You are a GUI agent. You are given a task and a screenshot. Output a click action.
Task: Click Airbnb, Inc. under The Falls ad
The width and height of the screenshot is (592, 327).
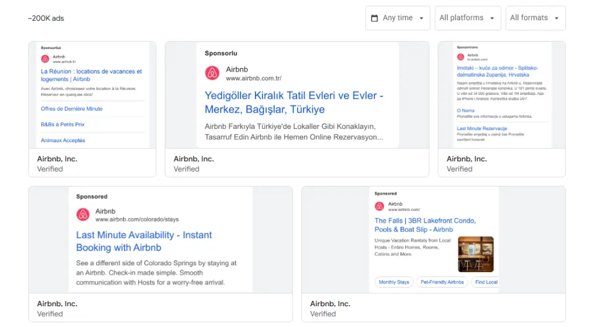330,304
